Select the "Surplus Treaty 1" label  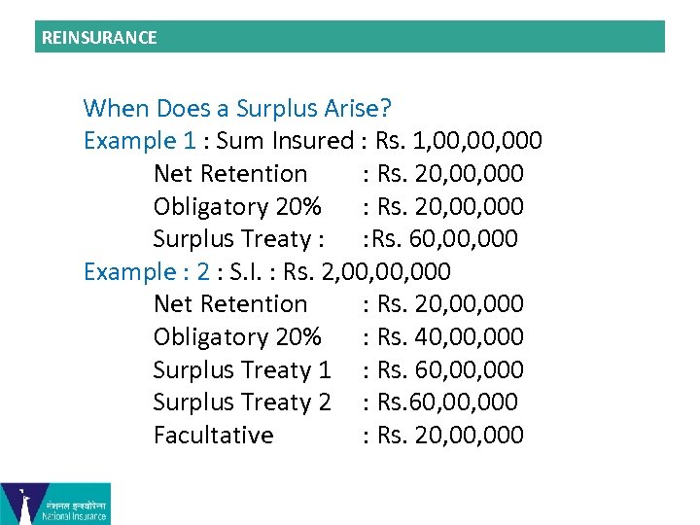click(242, 369)
